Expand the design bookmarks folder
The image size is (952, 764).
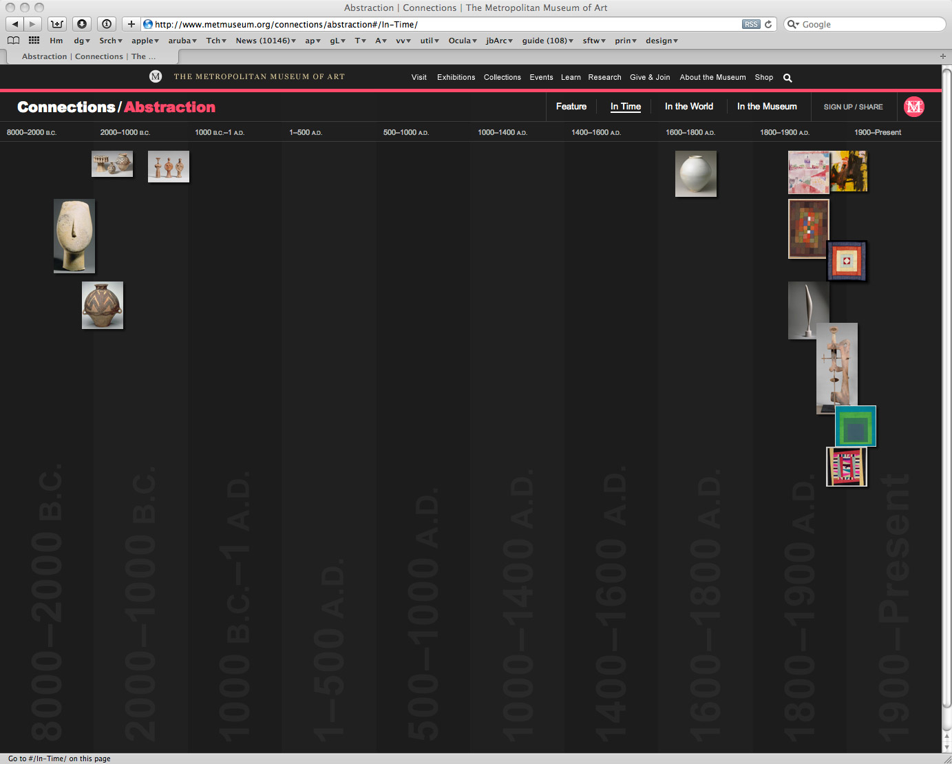662,41
